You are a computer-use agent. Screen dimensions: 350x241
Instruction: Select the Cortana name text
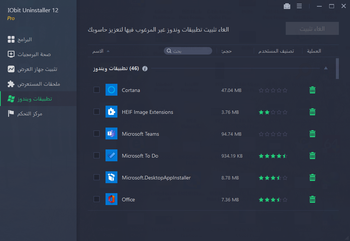click(x=131, y=90)
